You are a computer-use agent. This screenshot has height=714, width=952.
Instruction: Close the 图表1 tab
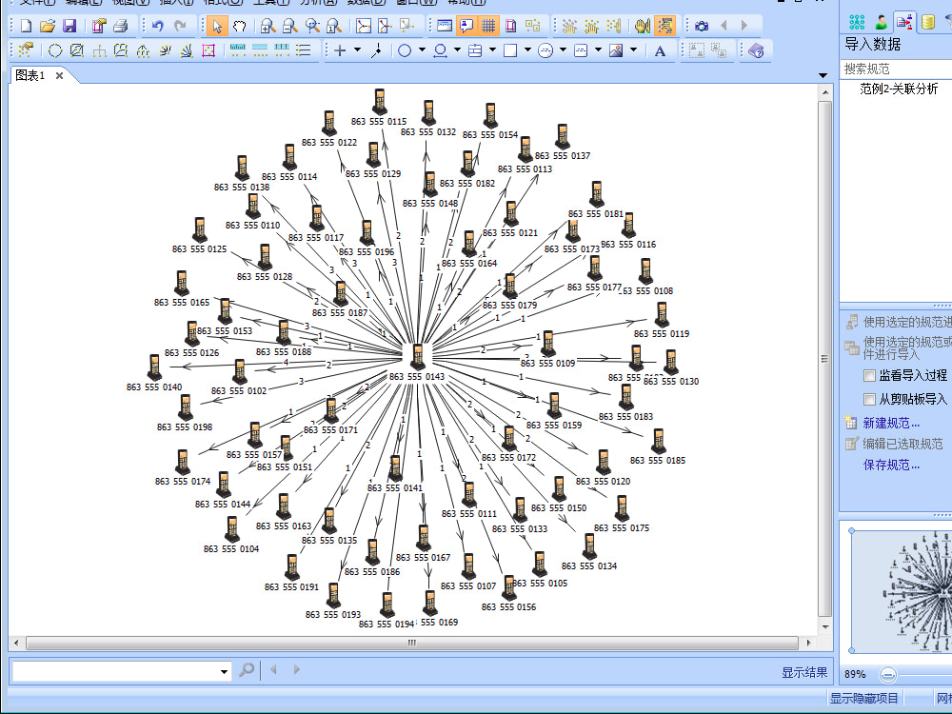59,75
